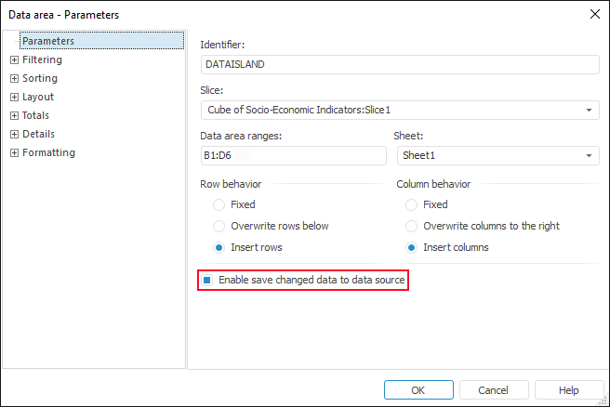Viewport: 610px width, 407px height.
Task: Toggle Enable save changed data checkbox
Action: [x=208, y=280]
